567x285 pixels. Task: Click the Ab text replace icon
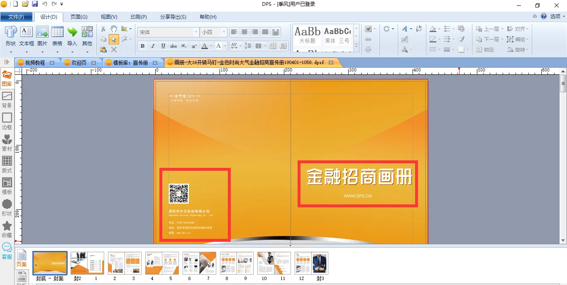pyautogui.click(x=418, y=29)
